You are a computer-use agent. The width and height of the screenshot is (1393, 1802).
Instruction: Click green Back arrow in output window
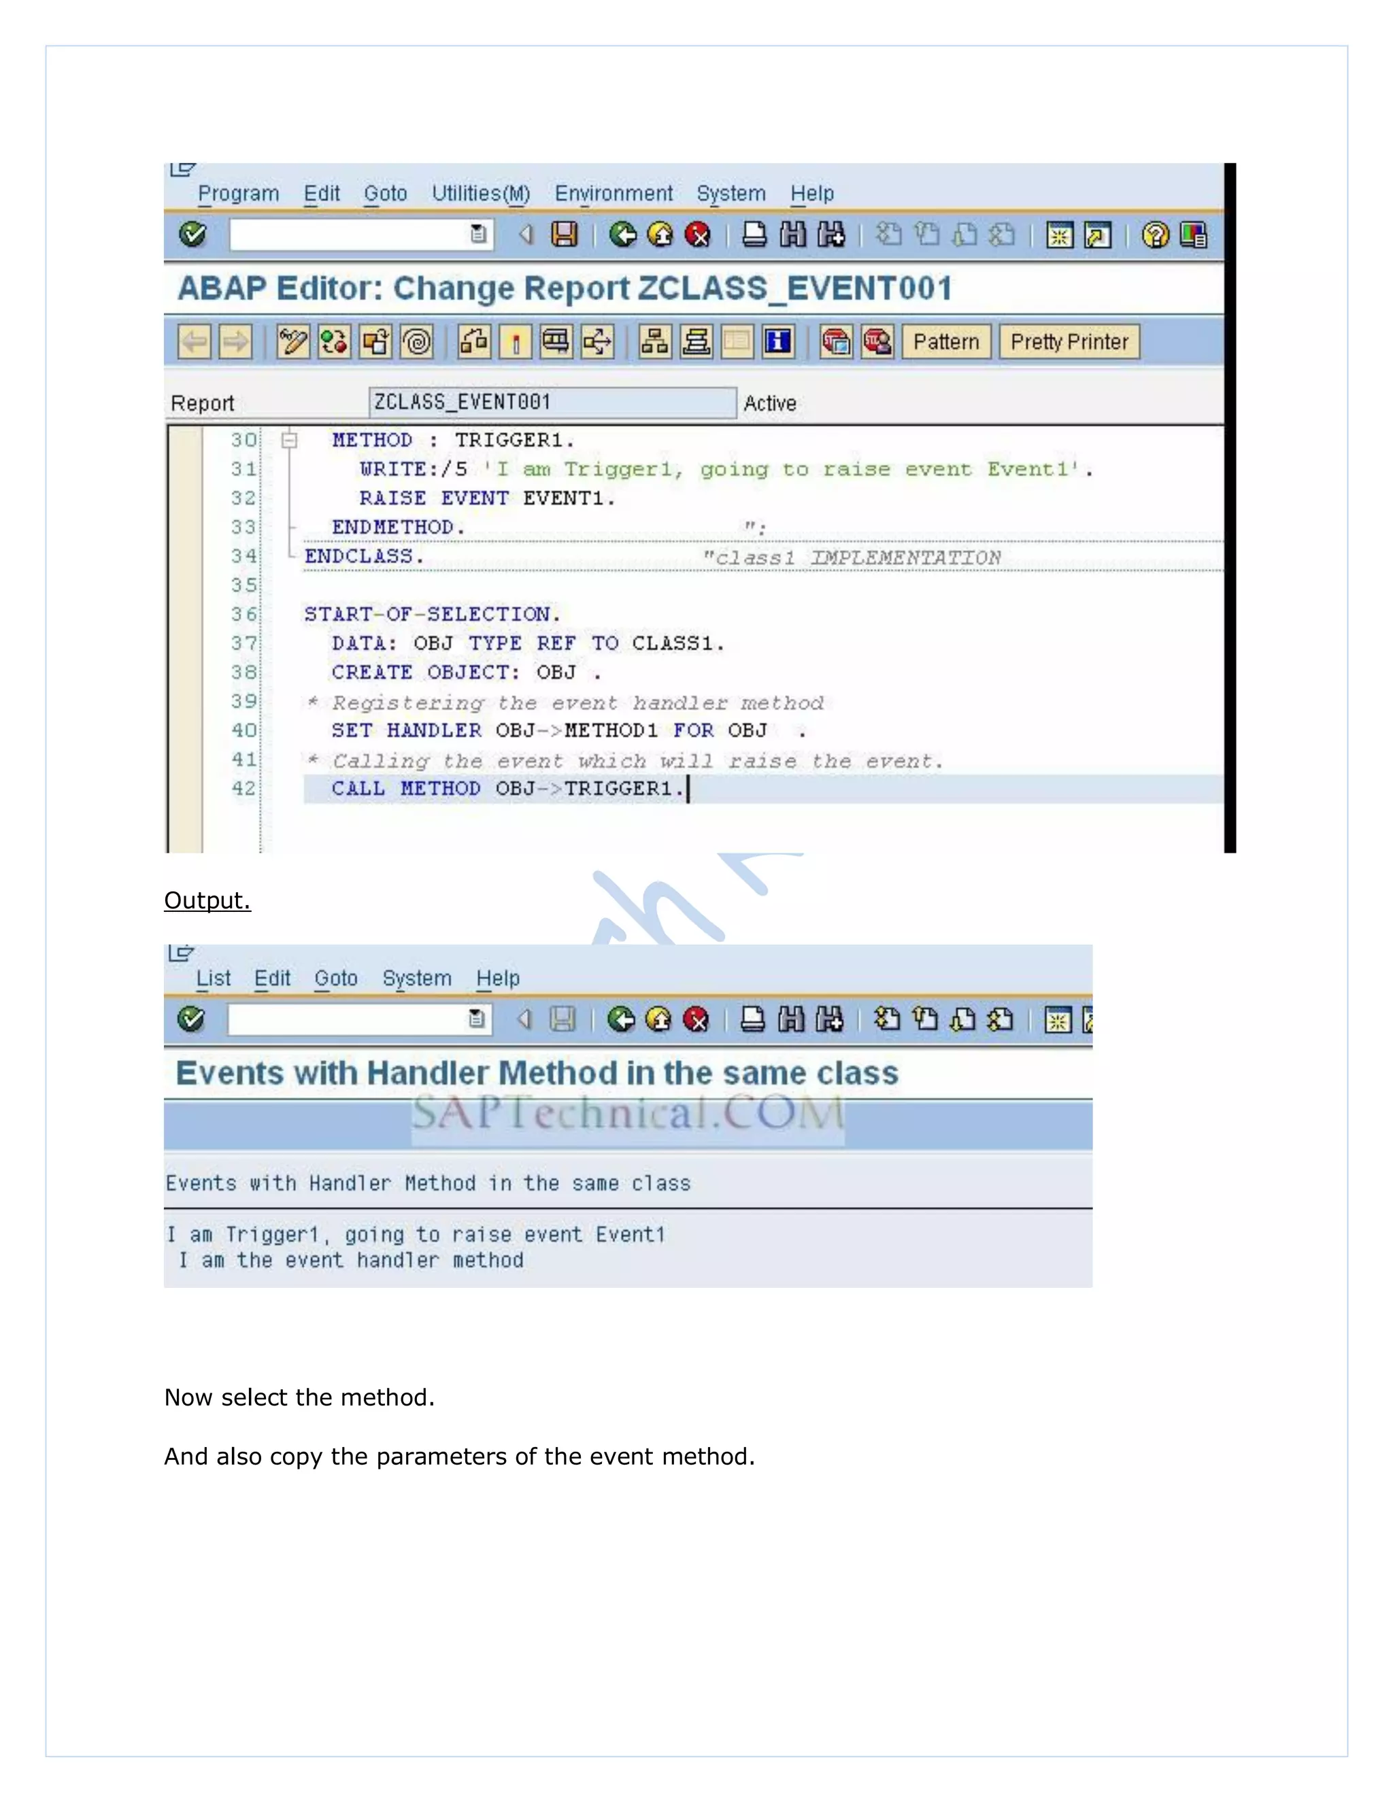click(x=620, y=1020)
